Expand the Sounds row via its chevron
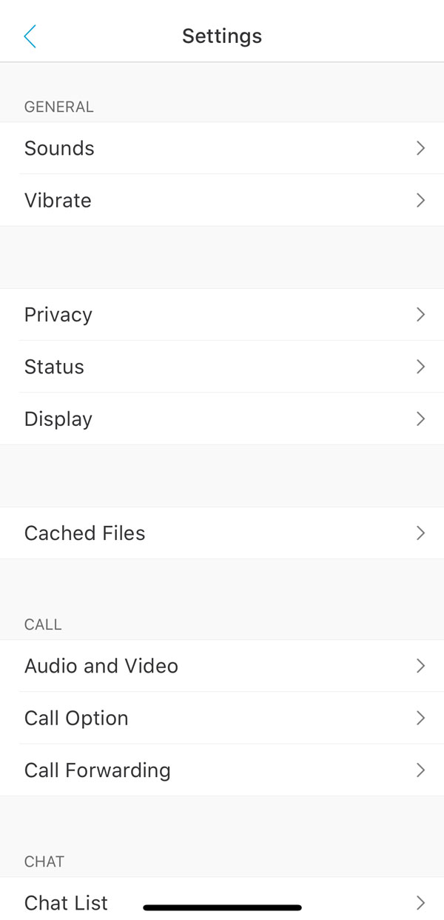Image resolution: width=444 pixels, height=920 pixels. [x=420, y=148]
